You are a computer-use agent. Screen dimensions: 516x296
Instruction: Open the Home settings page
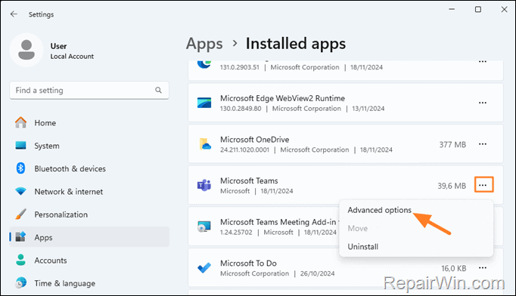pyautogui.click(x=89, y=122)
